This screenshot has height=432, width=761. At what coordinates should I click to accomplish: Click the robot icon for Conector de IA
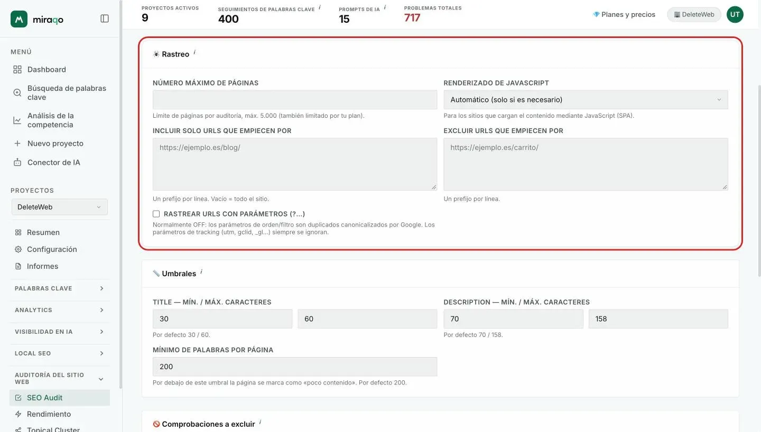coord(17,163)
